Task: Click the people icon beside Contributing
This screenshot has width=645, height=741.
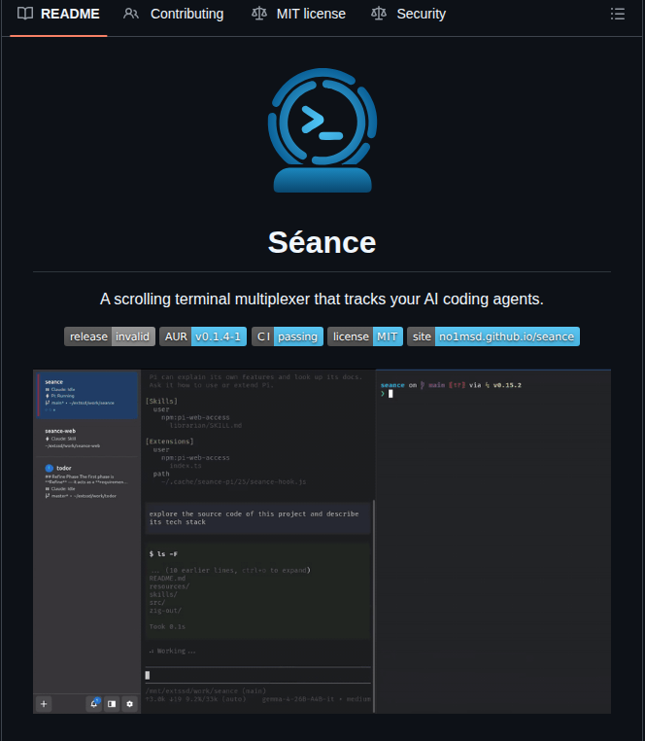Action: 131,14
